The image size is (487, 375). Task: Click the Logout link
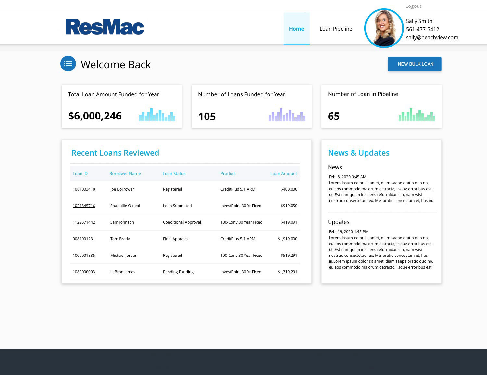pyautogui.click(x=413, y=6)
